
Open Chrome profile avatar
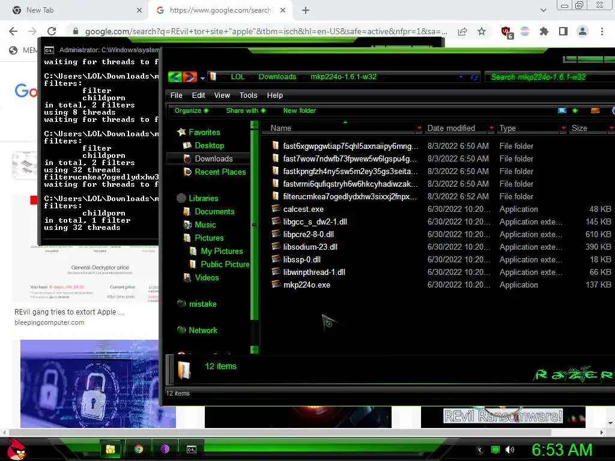pyautogui.click(x=583, y=31)
